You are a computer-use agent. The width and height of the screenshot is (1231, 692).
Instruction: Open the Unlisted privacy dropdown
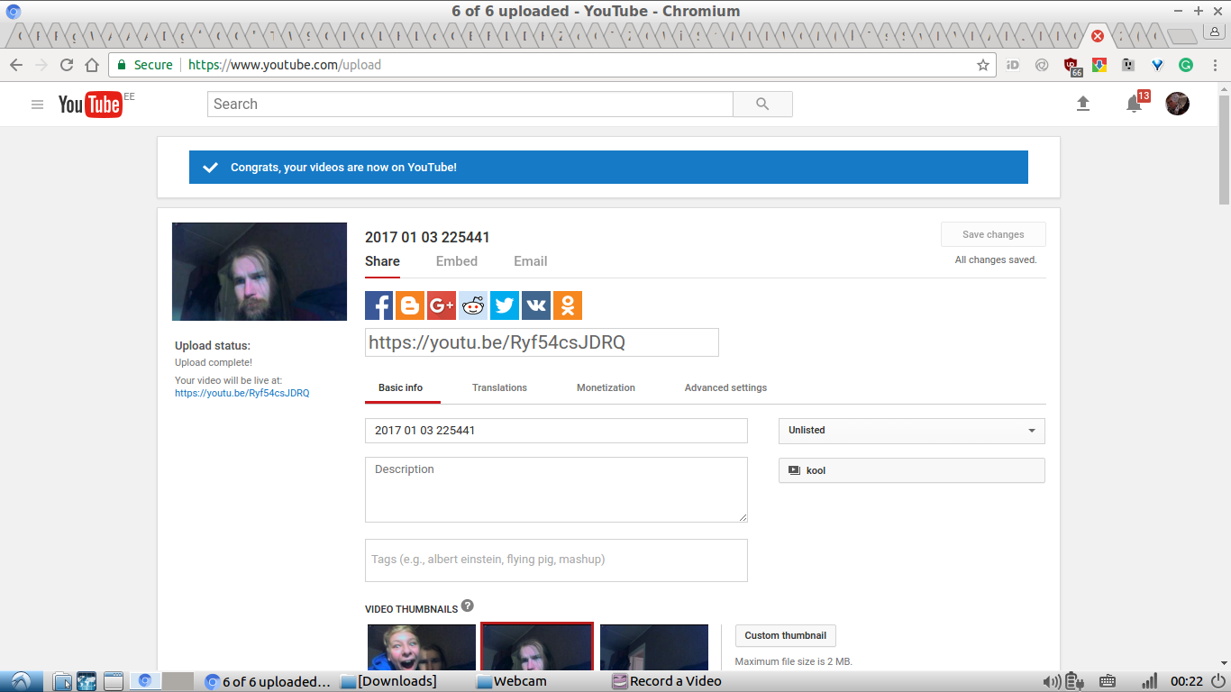pyautogui.click(x=912, y=431)
